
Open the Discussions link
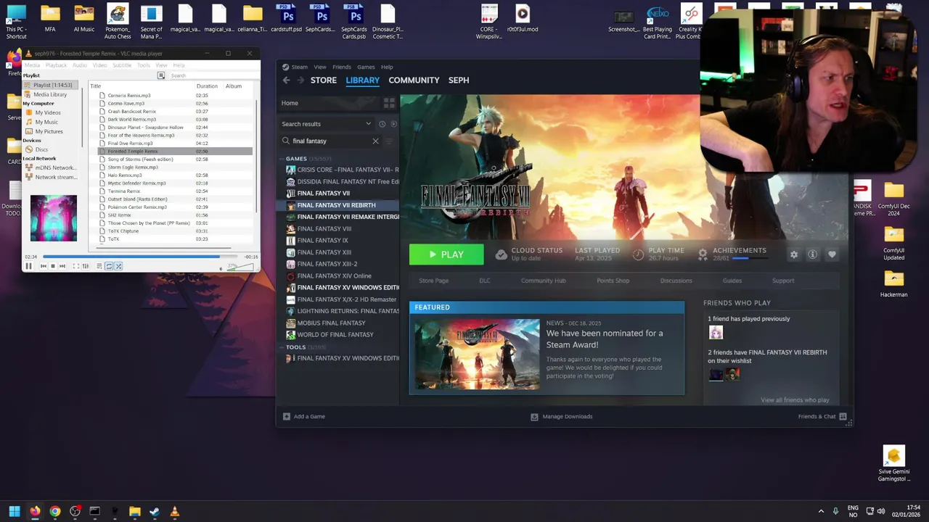pyautogui.click(x=676, y=281)
